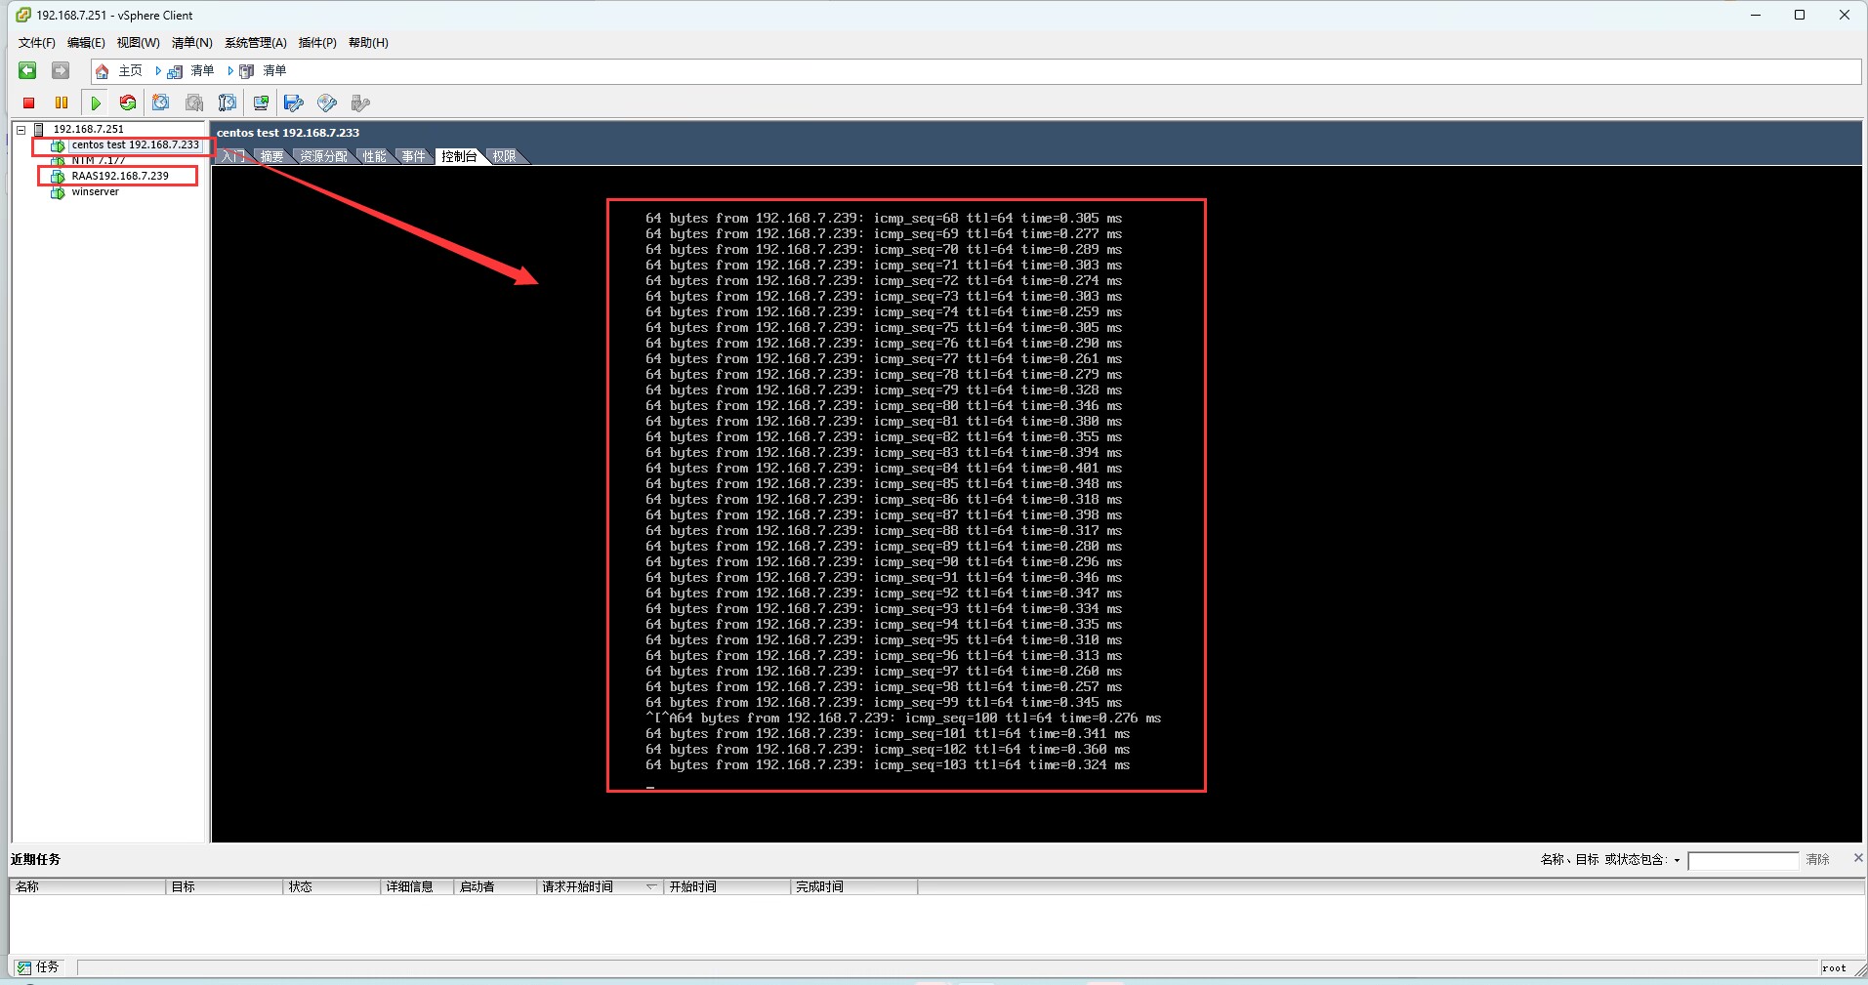Switch to the 权限 tab
1868x985 pixels.
[x=504, y=156]
